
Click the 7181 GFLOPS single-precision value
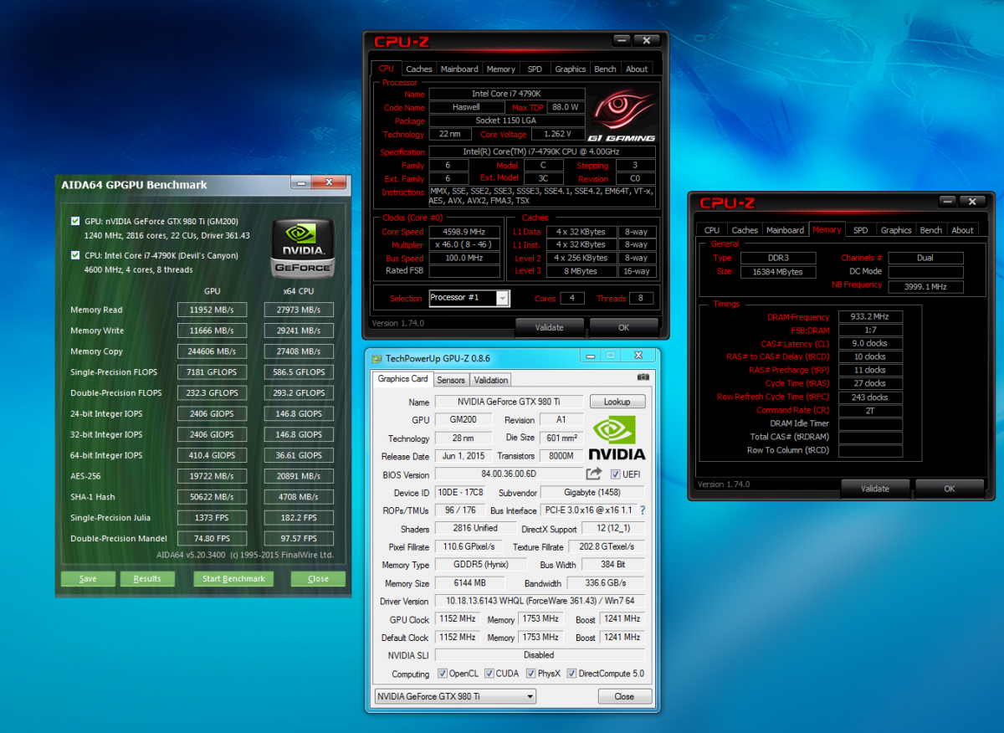[212, 372]
